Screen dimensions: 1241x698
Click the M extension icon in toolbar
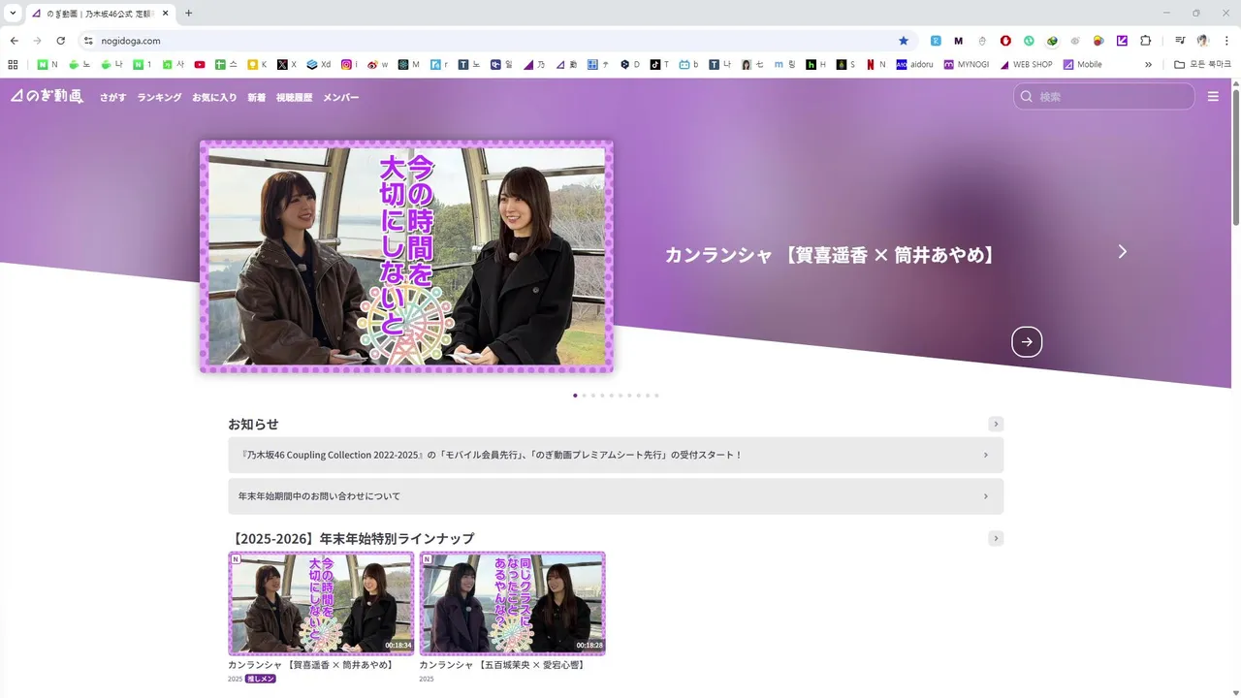tap(959, 41)
